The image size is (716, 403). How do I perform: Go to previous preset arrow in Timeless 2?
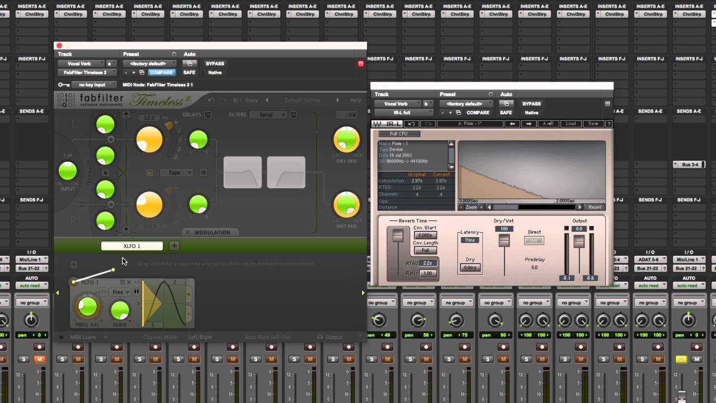coord(267,100)
